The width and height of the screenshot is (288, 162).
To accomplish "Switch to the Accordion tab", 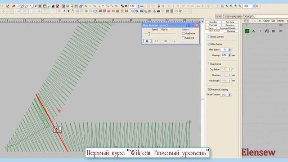I will click(213, 22).
